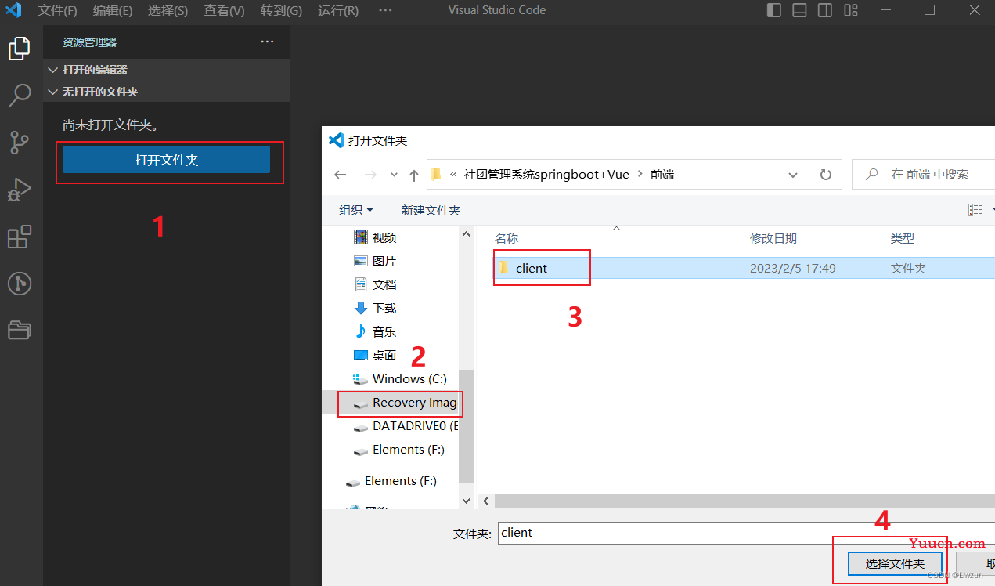Click horizontal scrollbar left arrow in file list
The height and width of the screenshot is (586, 995).
(x=486, y=501)
